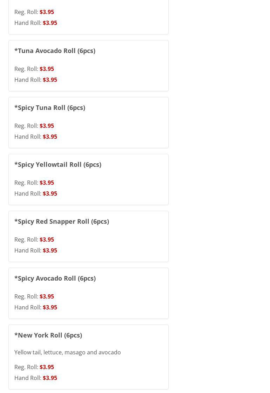Open the Spicy Avocado Roll item
The height and width of the screenshot is (393, 270).
55,278
